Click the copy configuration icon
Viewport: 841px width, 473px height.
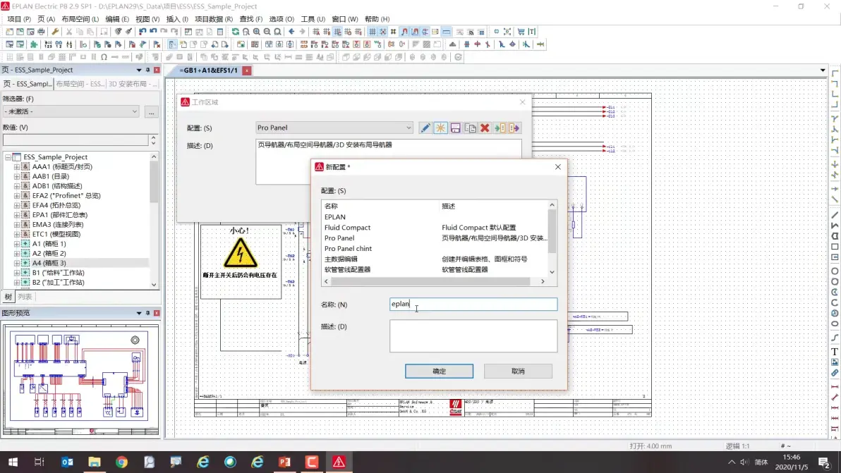471,128
